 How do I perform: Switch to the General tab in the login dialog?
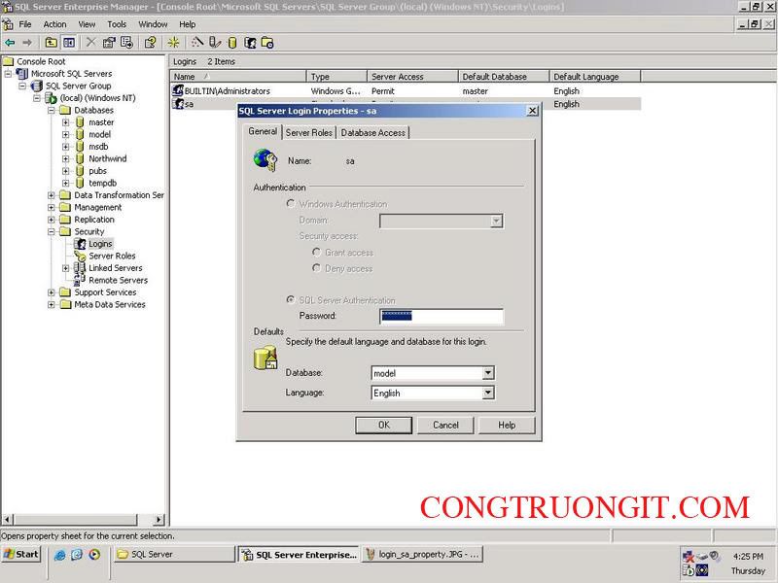[263, 131]
